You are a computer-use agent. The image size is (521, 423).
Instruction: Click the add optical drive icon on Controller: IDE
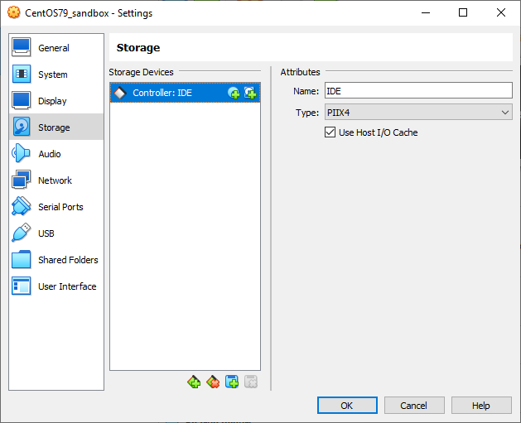pyautogui.click(x=234, y=94)
